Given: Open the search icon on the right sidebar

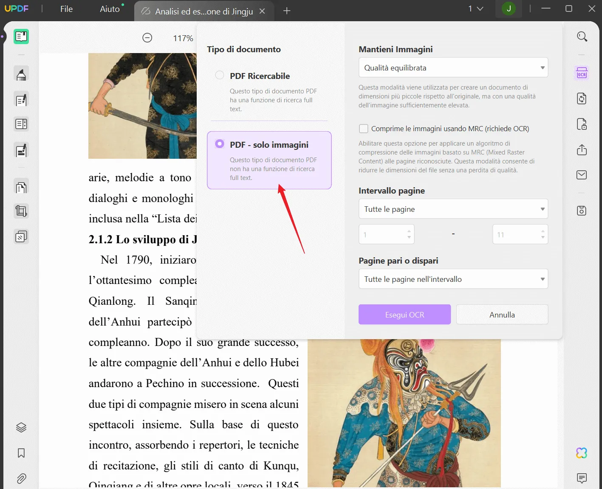Looking at the screenshot, I should tap(581, 37).
